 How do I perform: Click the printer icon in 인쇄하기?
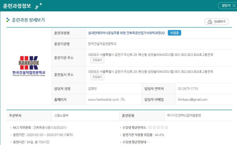pyautogui.click(x=210, y=22)
